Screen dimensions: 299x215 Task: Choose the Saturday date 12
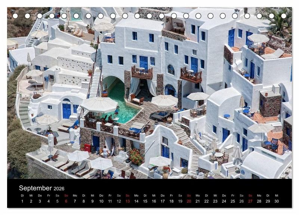pos(119,201)
